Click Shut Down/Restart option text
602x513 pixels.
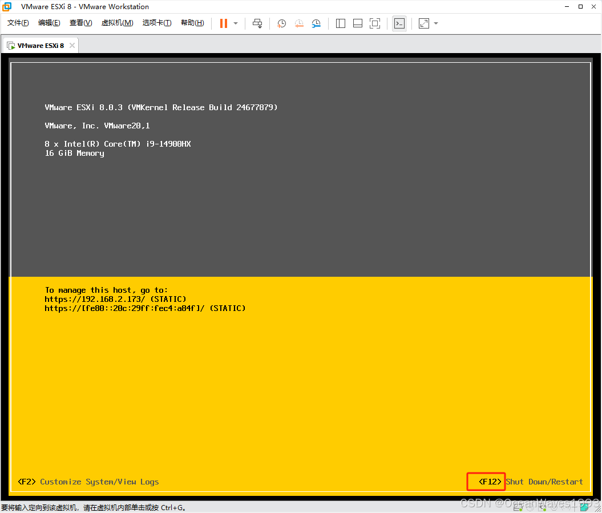click(544, 482)
